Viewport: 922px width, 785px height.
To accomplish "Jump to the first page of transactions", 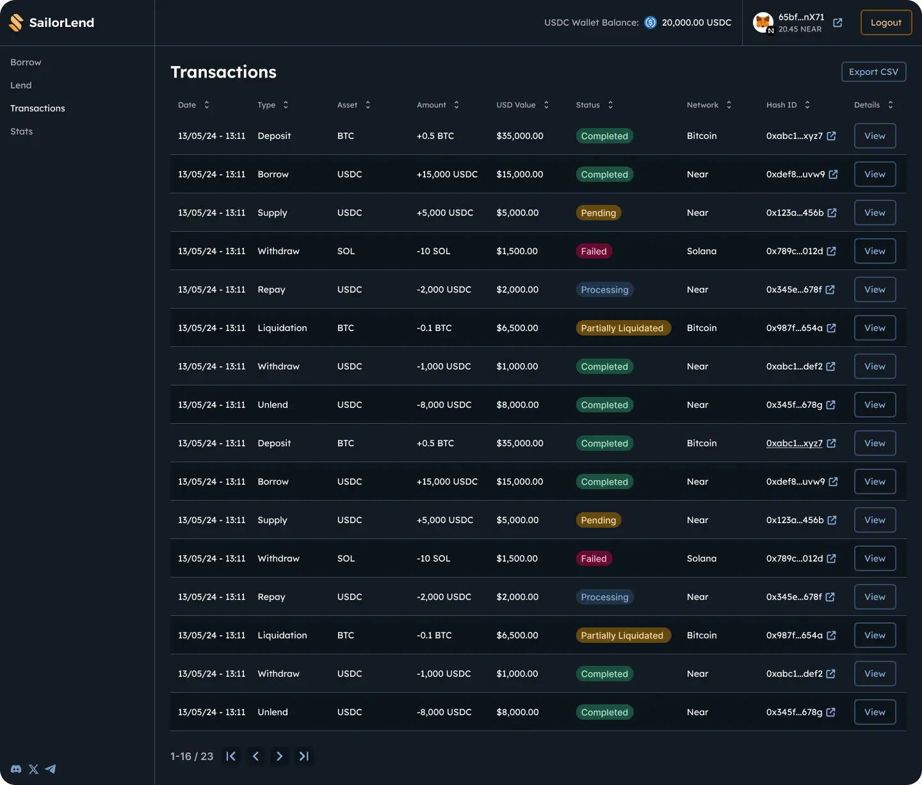I will [231, 756].
